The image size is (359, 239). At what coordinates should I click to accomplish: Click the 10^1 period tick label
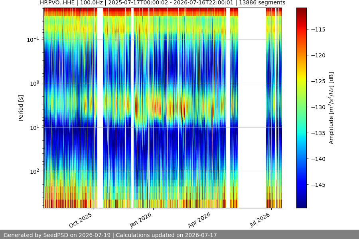click(34, 127)
